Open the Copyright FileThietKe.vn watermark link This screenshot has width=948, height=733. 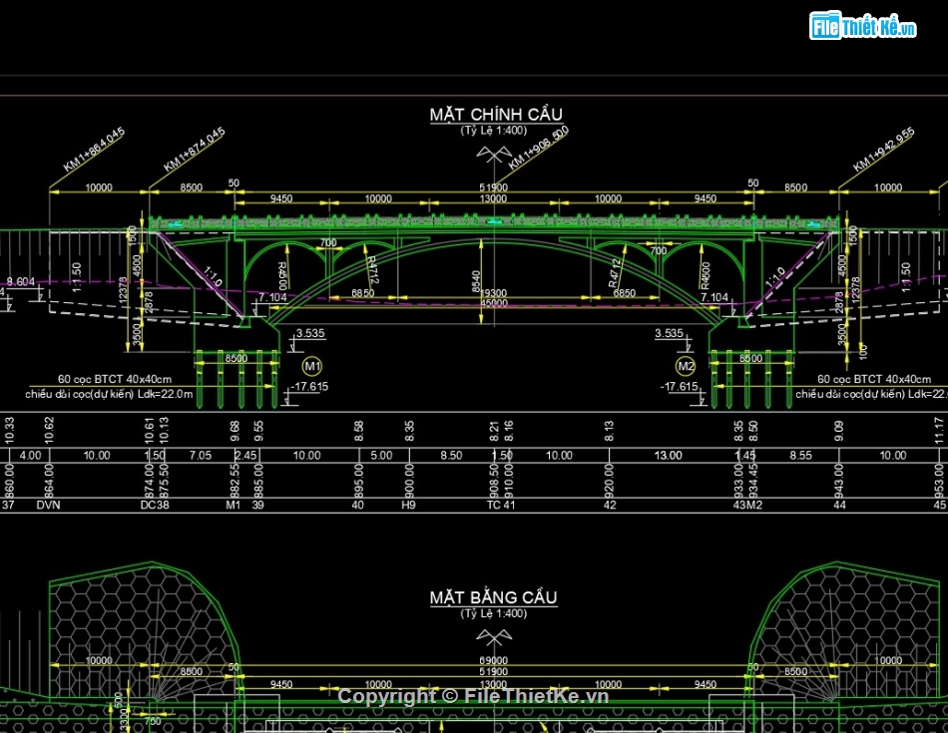pyautogui.click(x=473, y=696)
